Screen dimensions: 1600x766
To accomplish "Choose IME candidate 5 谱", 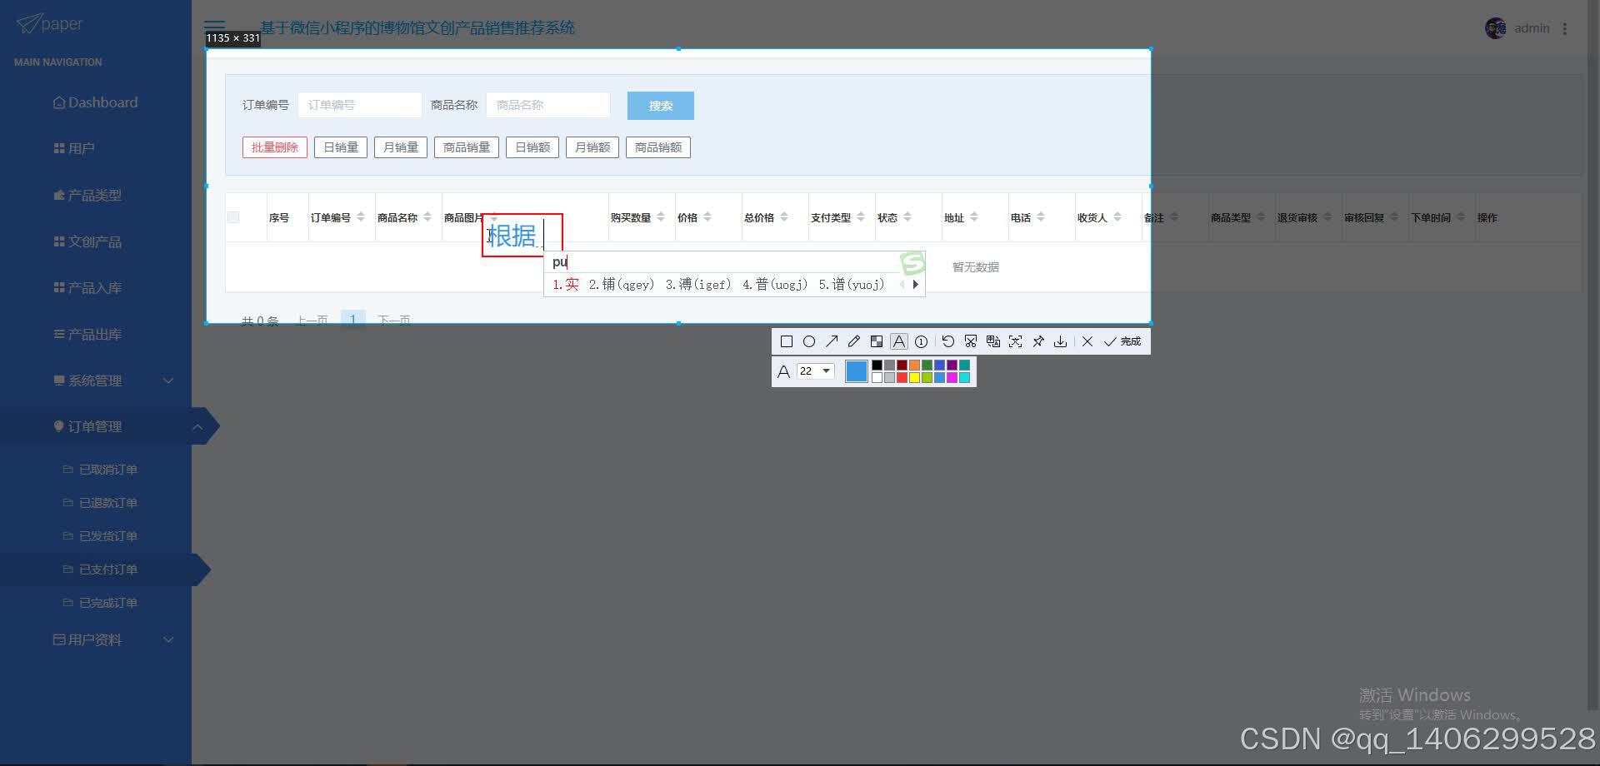I will (x=852, y=285).
